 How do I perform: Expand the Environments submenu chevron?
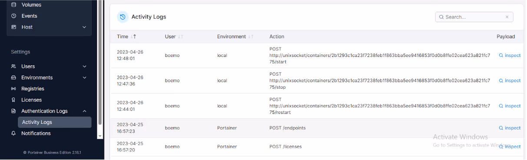pyautogui.click(x=84, y=78)
